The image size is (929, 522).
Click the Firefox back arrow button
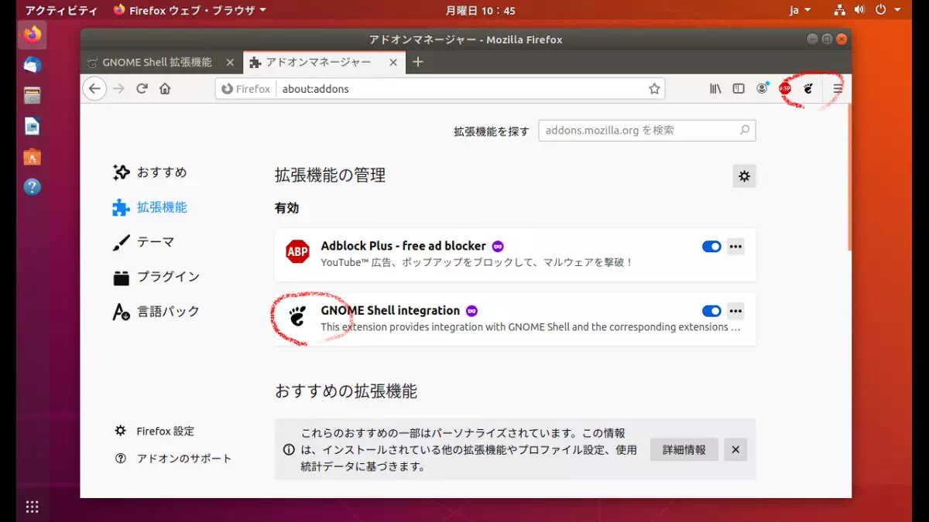click(94, 89)
